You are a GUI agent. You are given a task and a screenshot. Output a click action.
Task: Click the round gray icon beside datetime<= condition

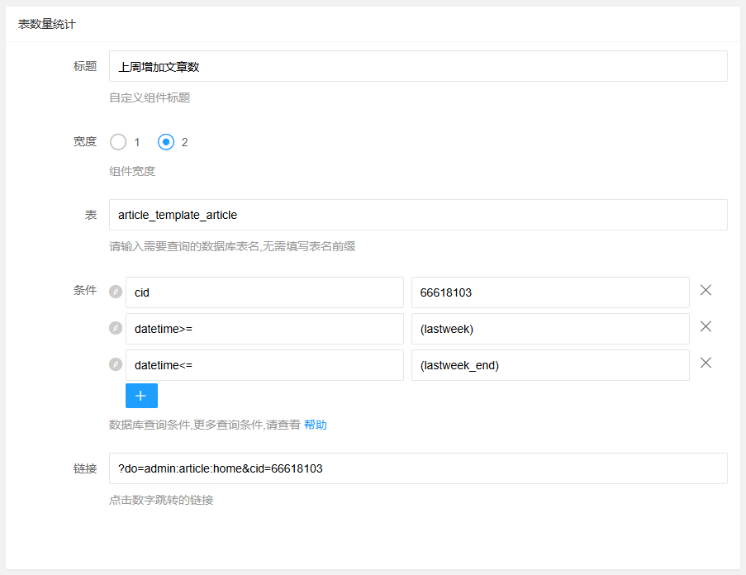pyautogui.click(x=116, y=364)
